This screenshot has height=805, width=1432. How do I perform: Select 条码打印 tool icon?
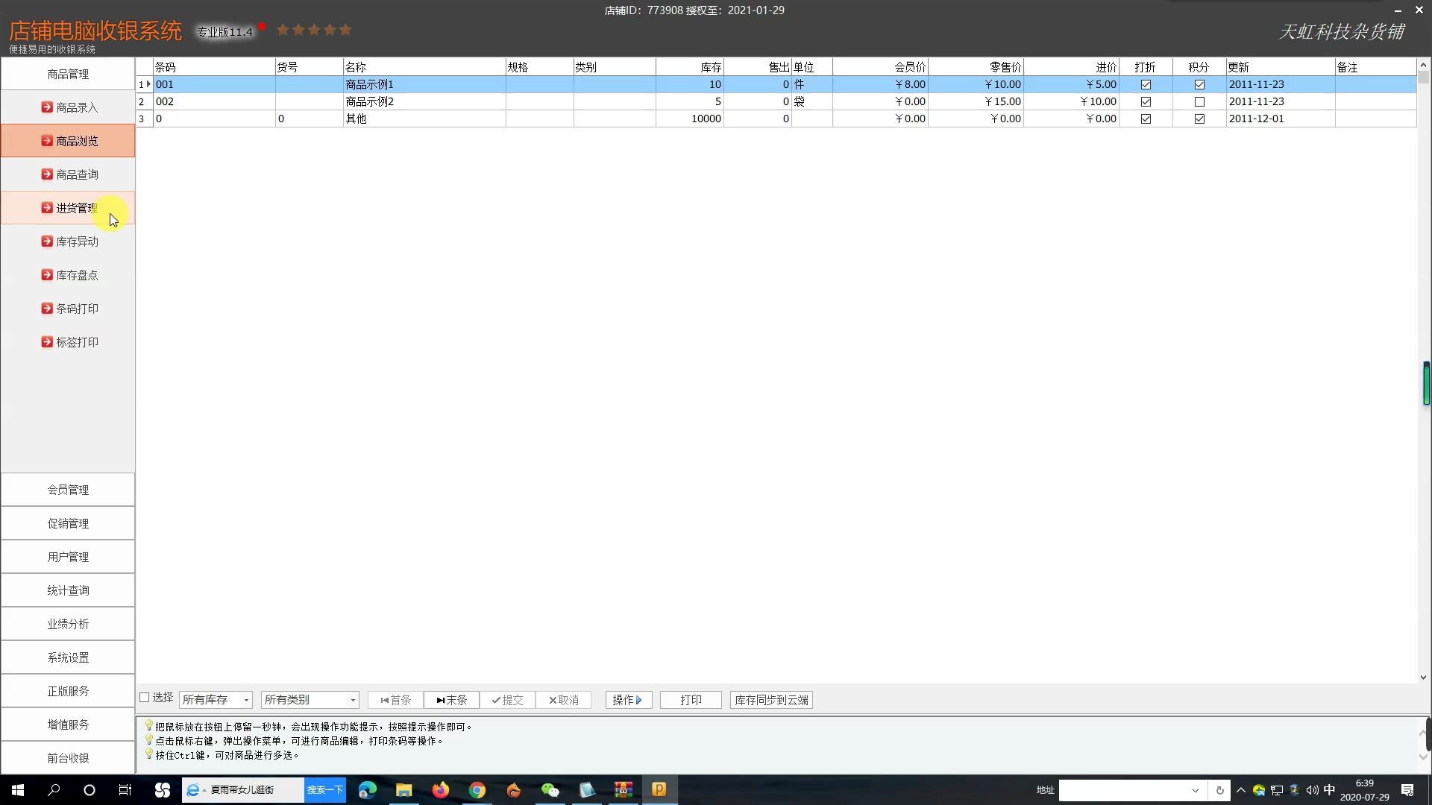point(46,308)
